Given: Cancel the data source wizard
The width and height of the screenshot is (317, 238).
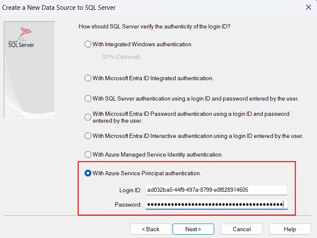Looking at the screenshot, I should click(x=242, y=229).
